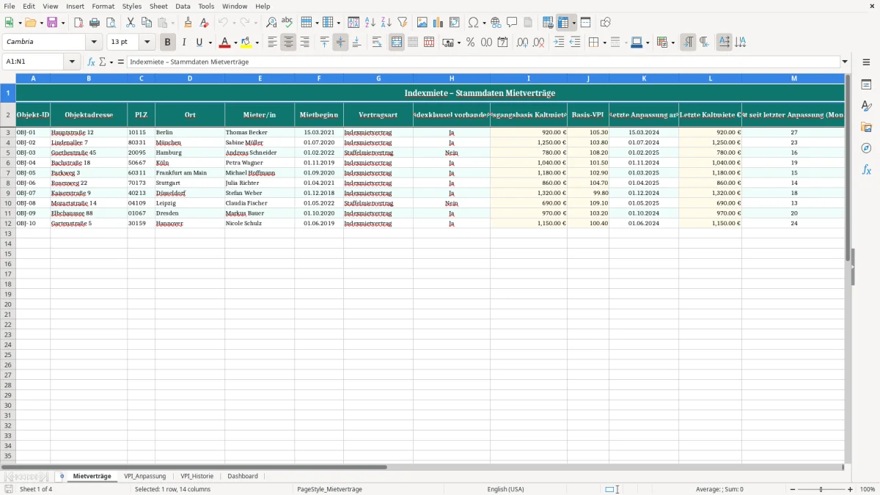880x495 pixels.
Task: Open the Cambria font name dropdown
Action: pos(94,43)
